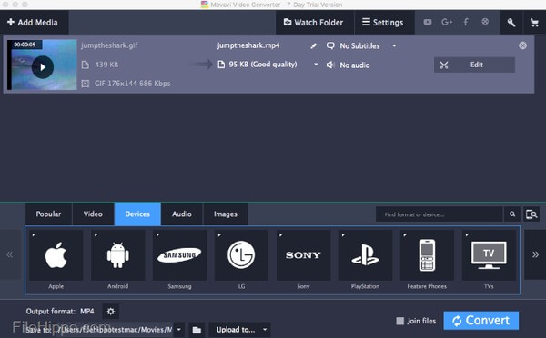Viewport: 546px width, 338px height.
Task: Open the Watch Folder option
Action: pos(314,22)
